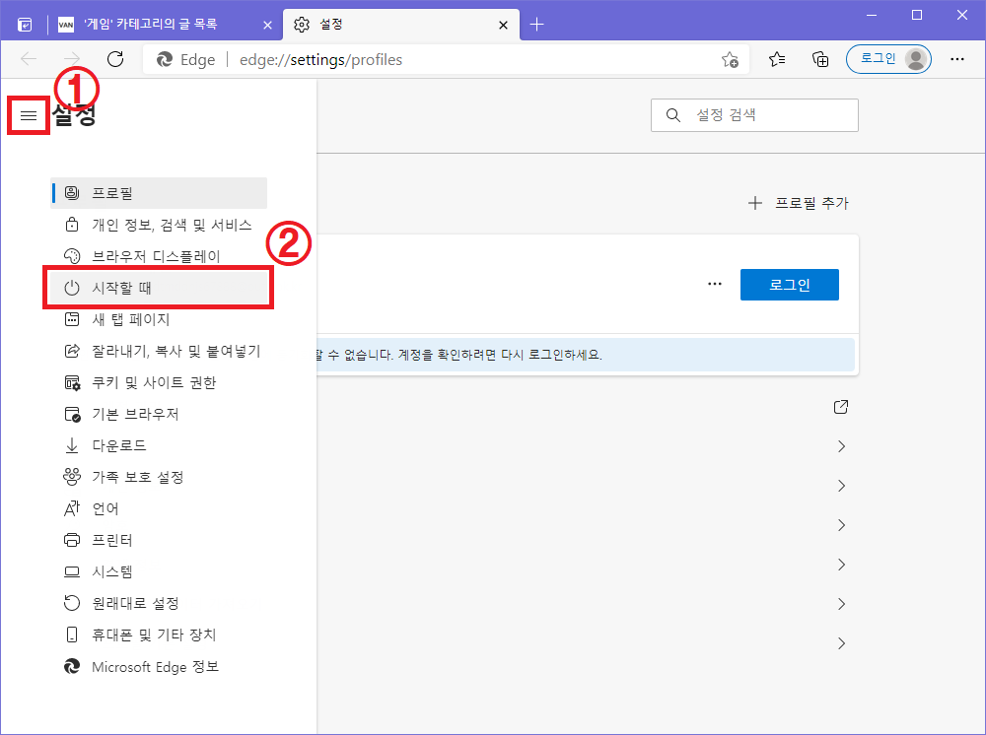Click the forward navigation arrow
Screen dimensions: 986x735
pos(72,59)
